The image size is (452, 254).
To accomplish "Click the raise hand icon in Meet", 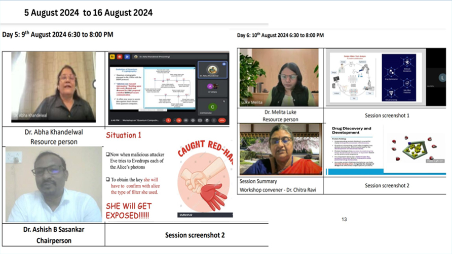I will (x=207, y=120).
